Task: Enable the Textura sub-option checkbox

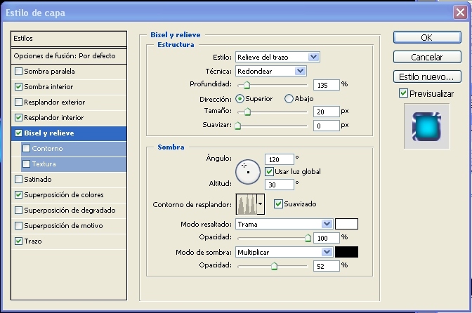Action: pos(27,164)
